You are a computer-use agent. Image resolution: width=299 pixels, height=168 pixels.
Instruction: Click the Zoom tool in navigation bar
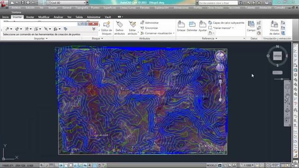[x=287, y=102]
